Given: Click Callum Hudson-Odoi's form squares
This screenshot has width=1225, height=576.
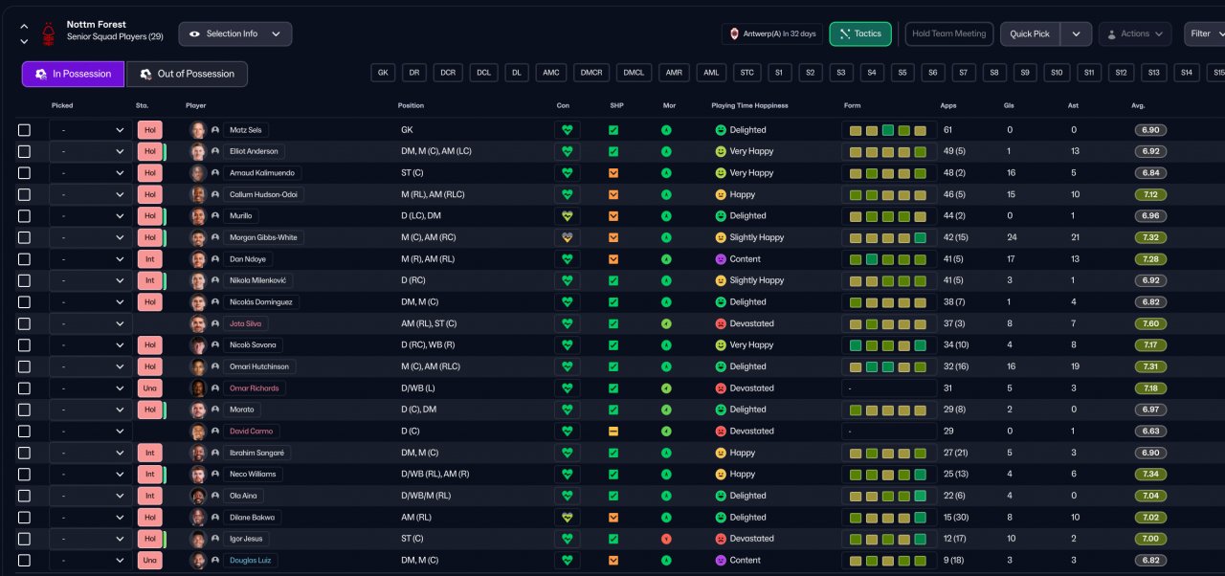Looking at the screenshot, I should pyautogui.click(x=887, y=194).
